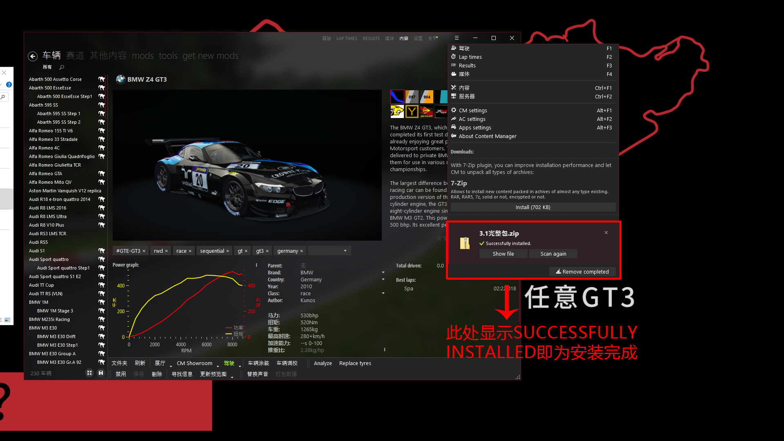Click the 车辆涂装 button

tap(258, 363)
